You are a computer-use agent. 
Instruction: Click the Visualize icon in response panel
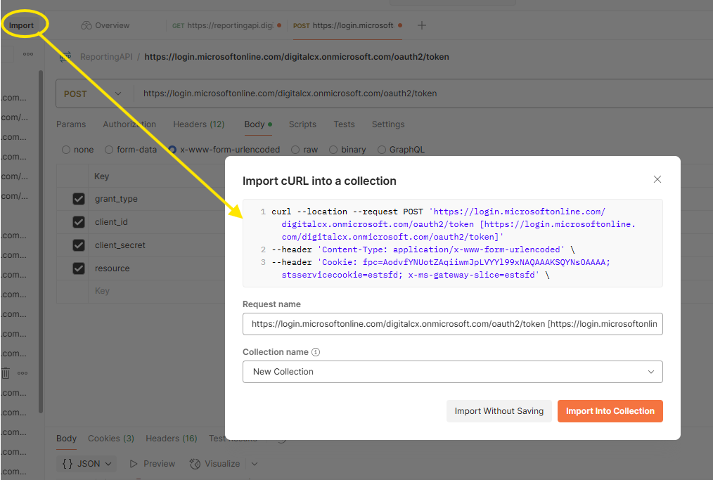coord(195,464)
